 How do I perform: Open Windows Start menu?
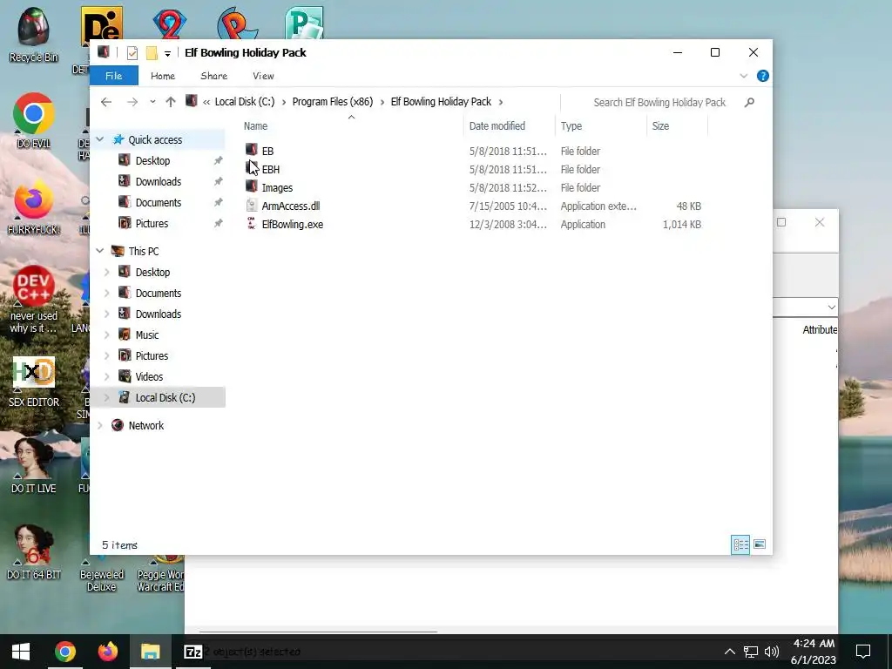click(21, 652)
